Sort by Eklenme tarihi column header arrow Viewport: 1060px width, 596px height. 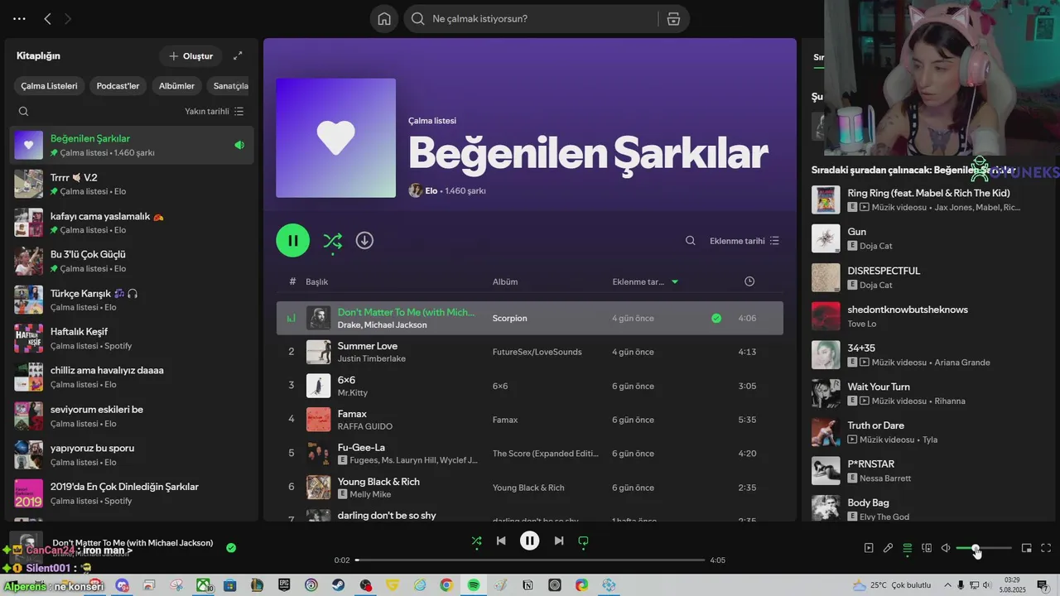click(675, 281)
